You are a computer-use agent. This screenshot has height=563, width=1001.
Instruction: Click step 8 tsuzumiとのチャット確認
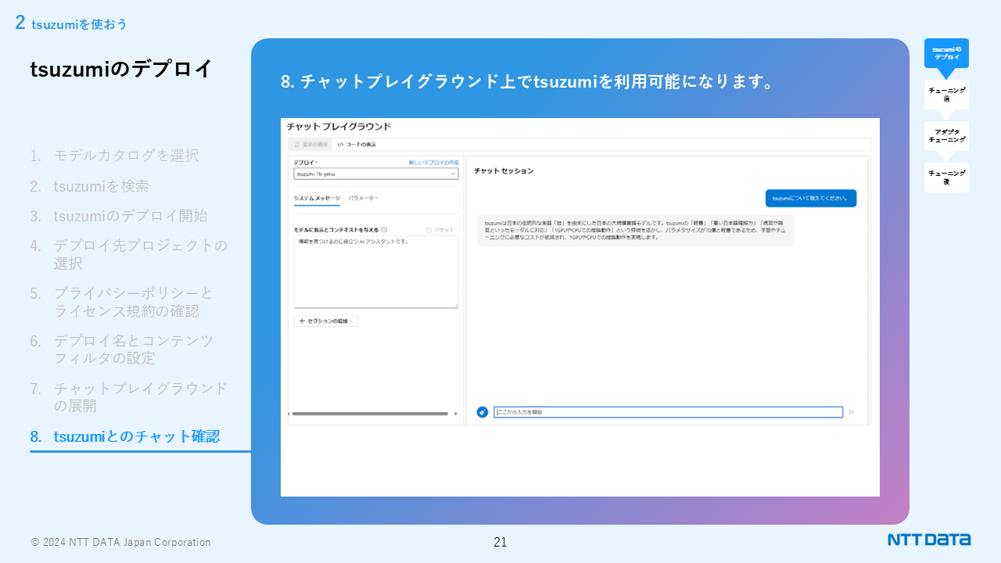[125, 436]
